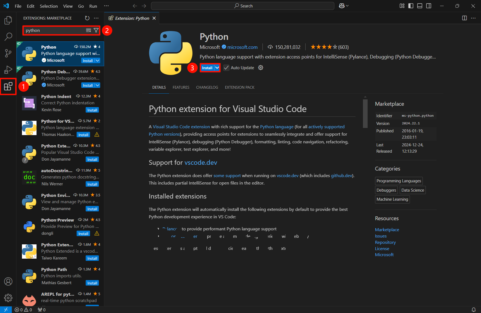Open the Selection menu
481x313 pixels.
[49, 6]
